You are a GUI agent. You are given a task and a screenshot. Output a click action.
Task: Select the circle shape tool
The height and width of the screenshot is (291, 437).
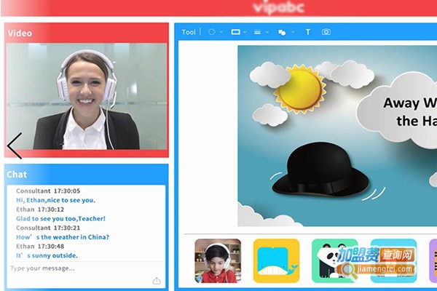click(211, 32)
